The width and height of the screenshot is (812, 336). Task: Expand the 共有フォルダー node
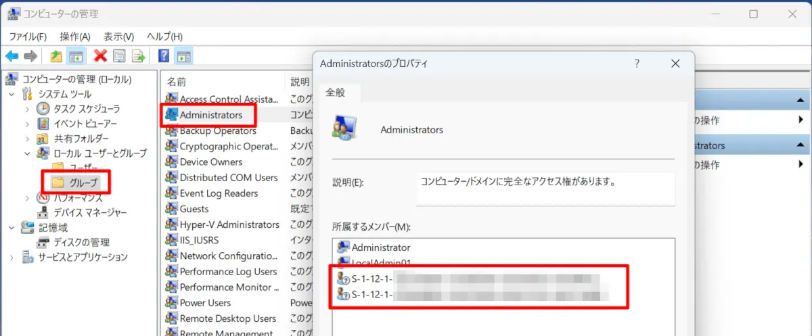pos(27,139)
